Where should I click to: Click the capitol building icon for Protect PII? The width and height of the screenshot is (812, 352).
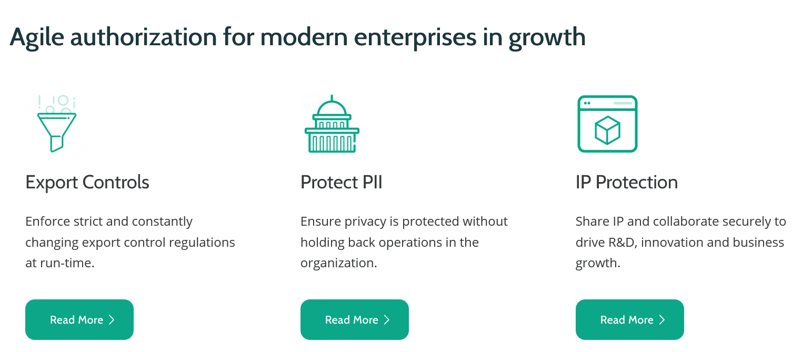tap(332, 125)
